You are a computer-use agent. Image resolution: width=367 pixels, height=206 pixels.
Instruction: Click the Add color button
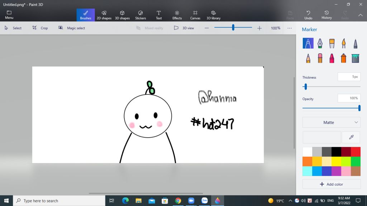tap(332, 184)
